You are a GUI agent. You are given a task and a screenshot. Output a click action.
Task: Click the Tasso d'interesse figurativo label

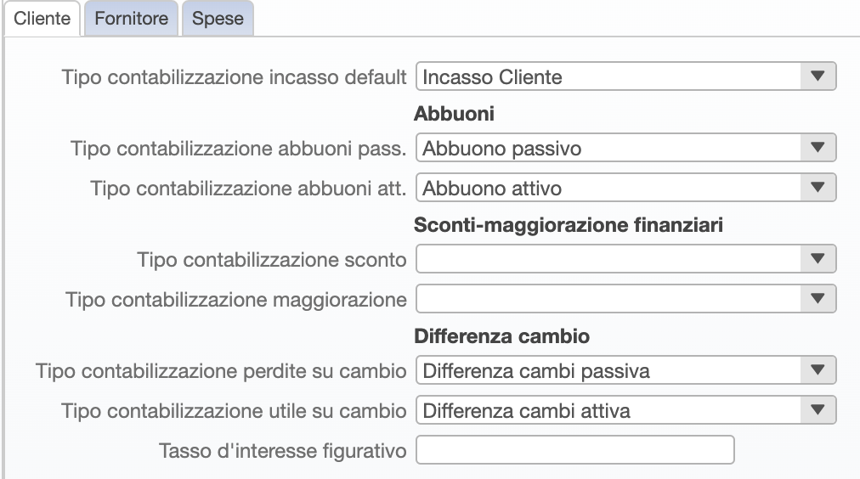coord(282,451)
